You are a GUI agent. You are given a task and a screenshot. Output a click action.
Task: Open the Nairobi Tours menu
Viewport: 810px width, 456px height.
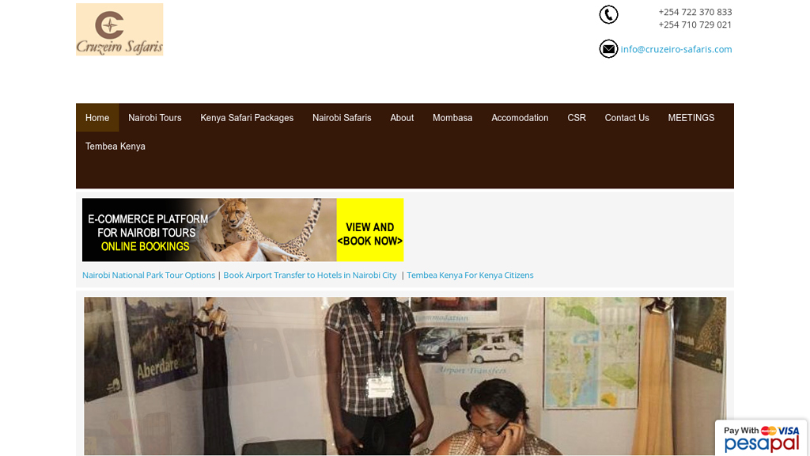[155, 117]
